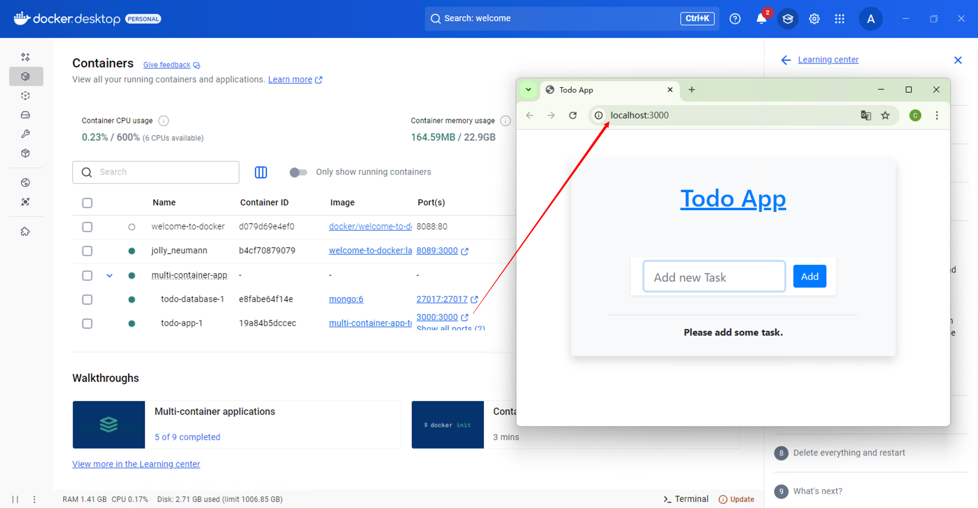Check the todo-database-1 row checkbox

tap(87, 300)
